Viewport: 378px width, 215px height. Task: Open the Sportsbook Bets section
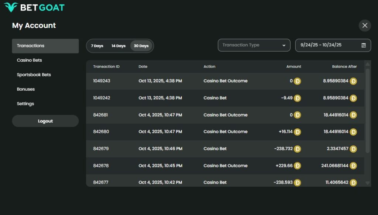click(x=34, y=74)
